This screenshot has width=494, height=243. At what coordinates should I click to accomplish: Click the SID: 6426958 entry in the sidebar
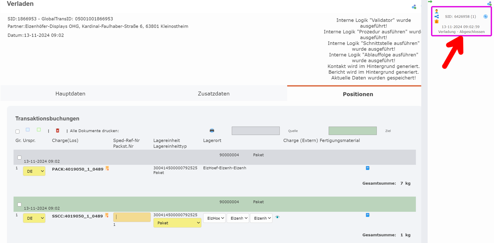(x=460, y=16)
